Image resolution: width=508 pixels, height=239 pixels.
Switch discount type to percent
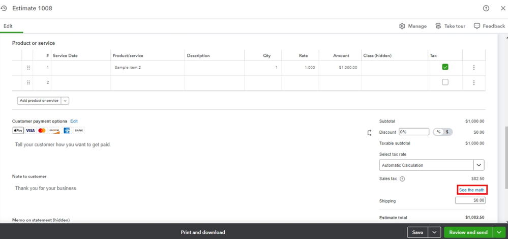[x=438, y=132]
